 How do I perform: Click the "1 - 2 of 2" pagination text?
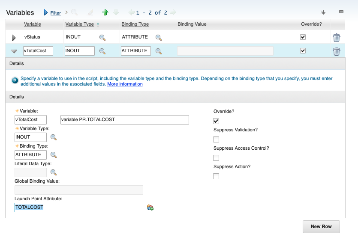pyautogui.click(x=152, y=13)
